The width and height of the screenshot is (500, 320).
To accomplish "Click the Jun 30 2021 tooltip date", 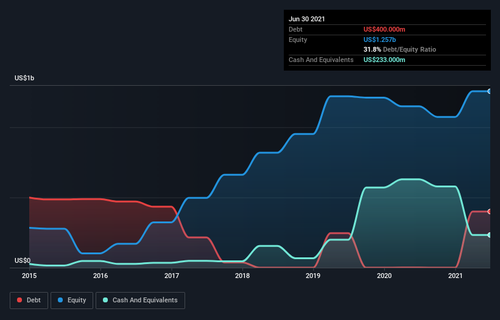I will tap(307, 19).
